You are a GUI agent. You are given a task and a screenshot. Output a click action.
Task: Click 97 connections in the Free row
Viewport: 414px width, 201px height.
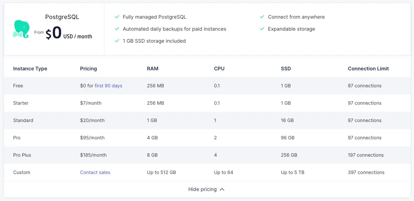click(365, 86)
